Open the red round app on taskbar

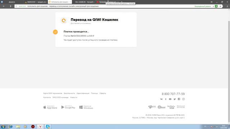[x=33, y=126]
